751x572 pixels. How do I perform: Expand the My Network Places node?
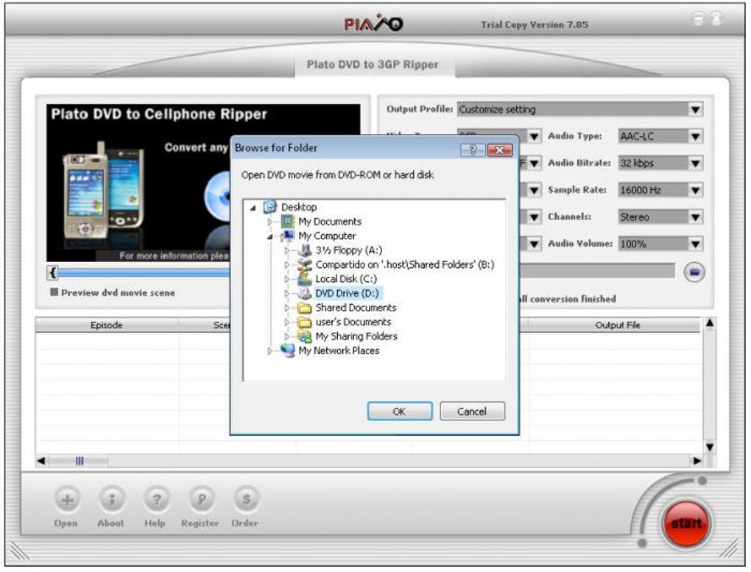[x=269, y=350]
